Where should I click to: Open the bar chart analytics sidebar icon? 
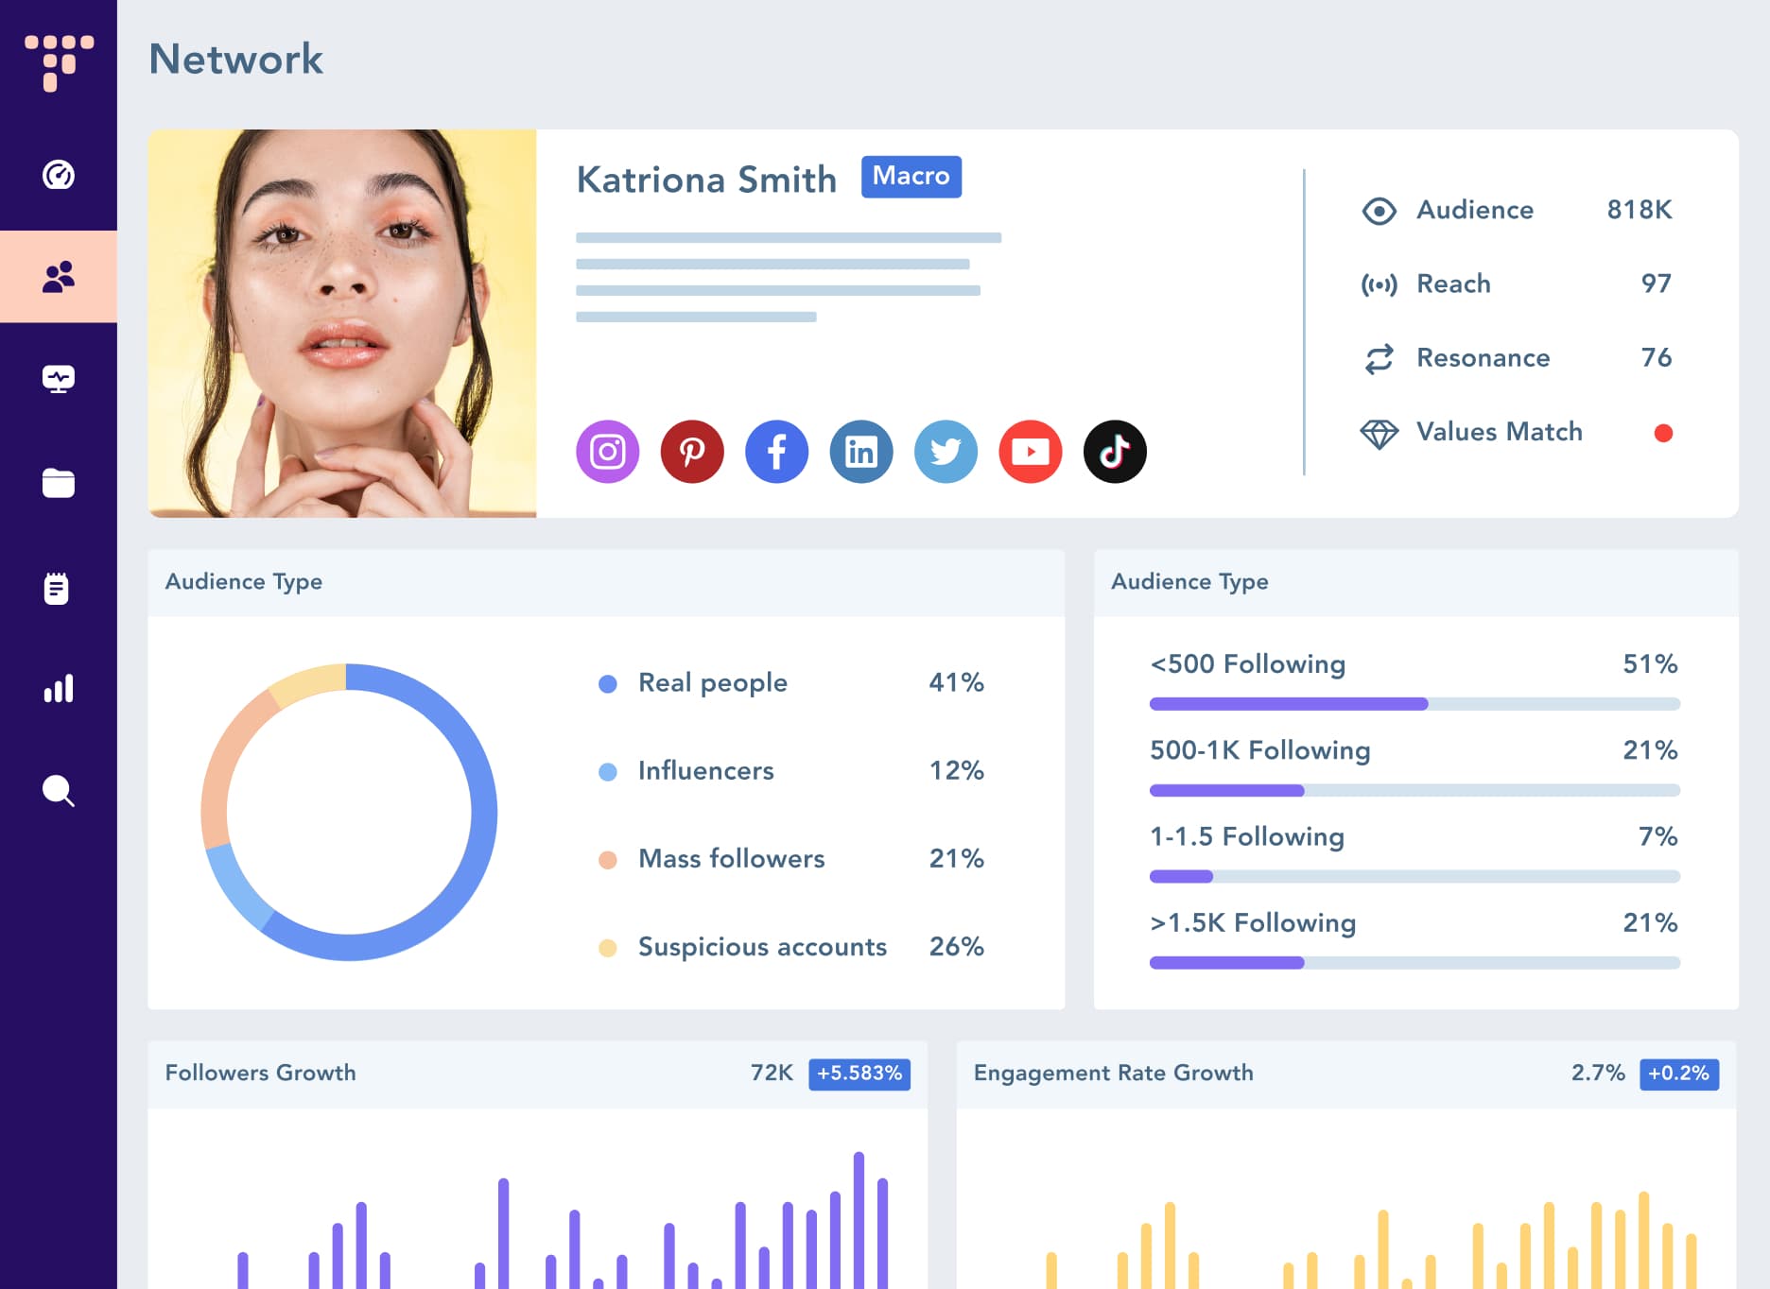59,689
